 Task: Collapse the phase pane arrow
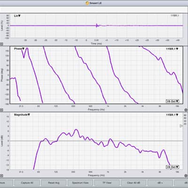coord(1,110)
